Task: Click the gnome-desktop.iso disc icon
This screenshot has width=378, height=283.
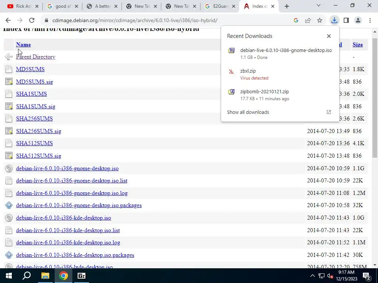Action: coord(9,168)
